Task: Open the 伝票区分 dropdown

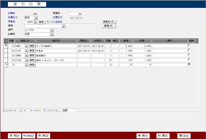Action: click(36, 18)
